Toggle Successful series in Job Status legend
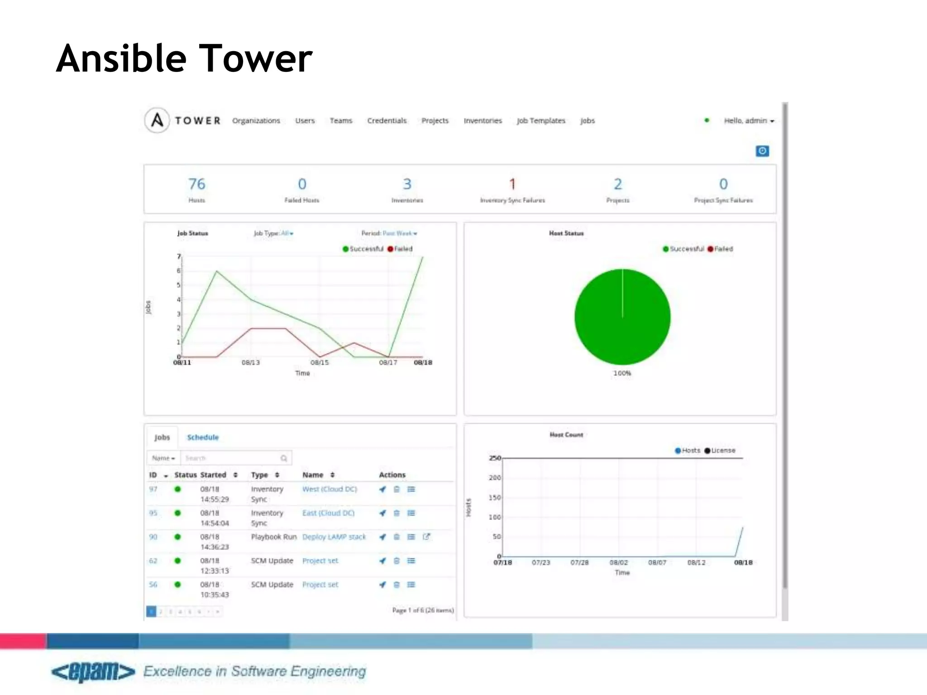Viewport: 927px width, 695px height. 363,249
